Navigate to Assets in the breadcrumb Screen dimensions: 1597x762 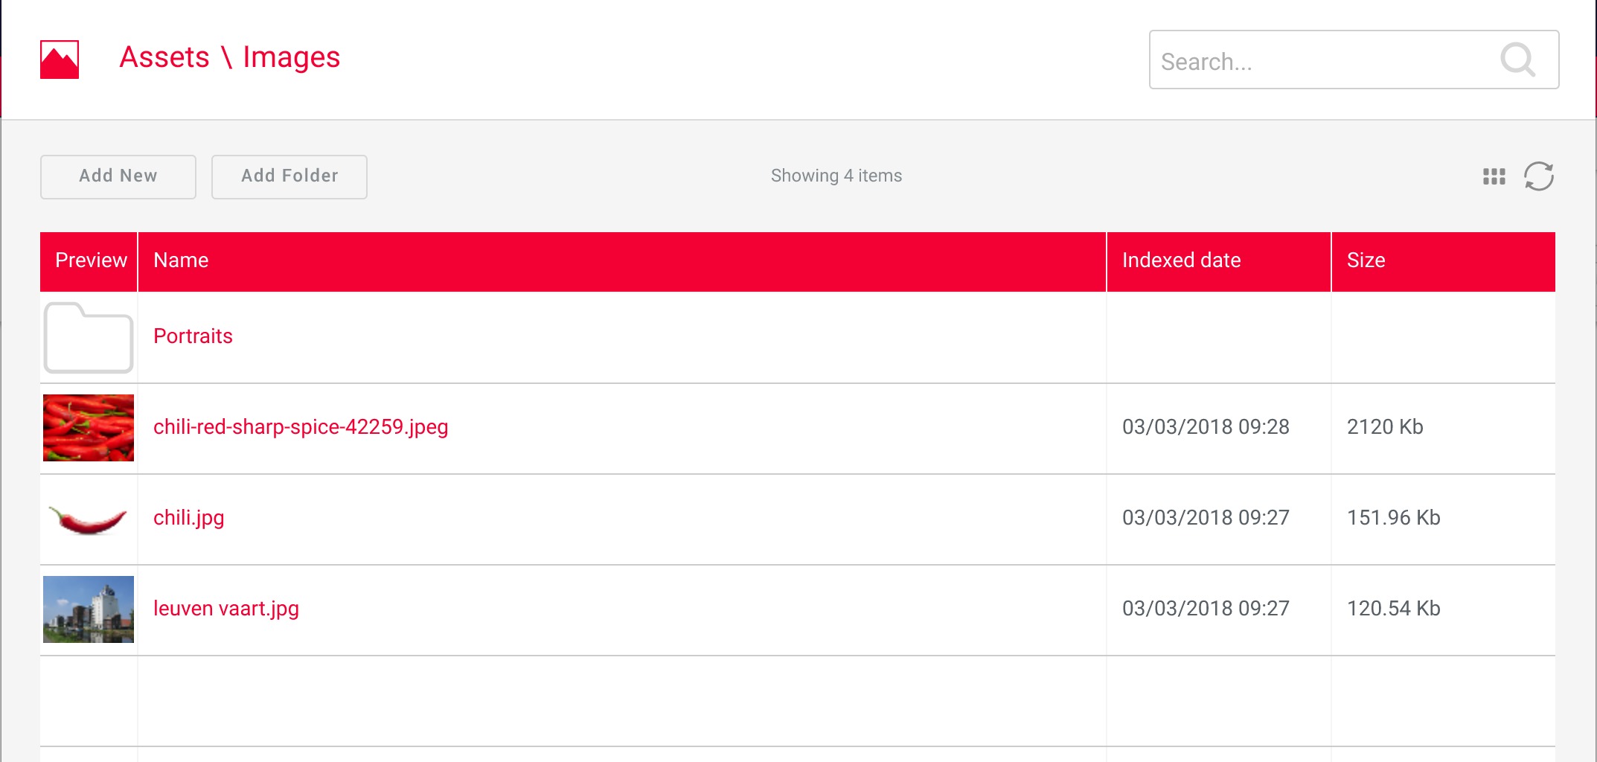click(164, 57)
